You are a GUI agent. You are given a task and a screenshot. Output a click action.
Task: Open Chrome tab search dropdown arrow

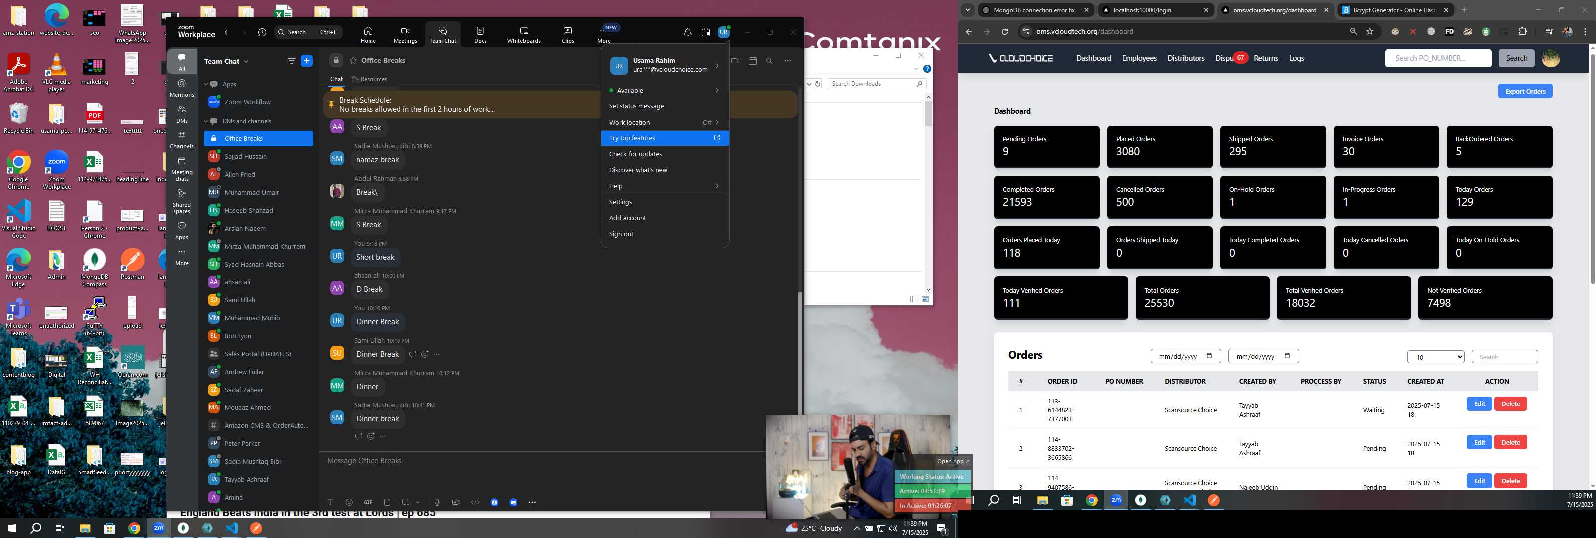(x=967, y=10)
